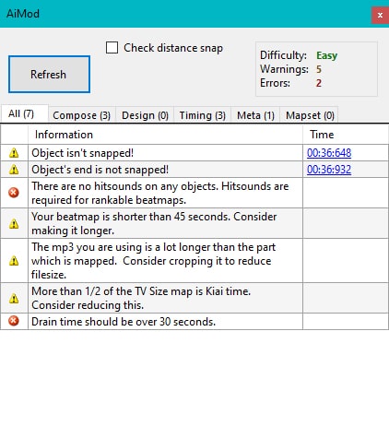The width and height of the screenshot is (389, 438).
Task: Click the Time column header
Action: 346,135
